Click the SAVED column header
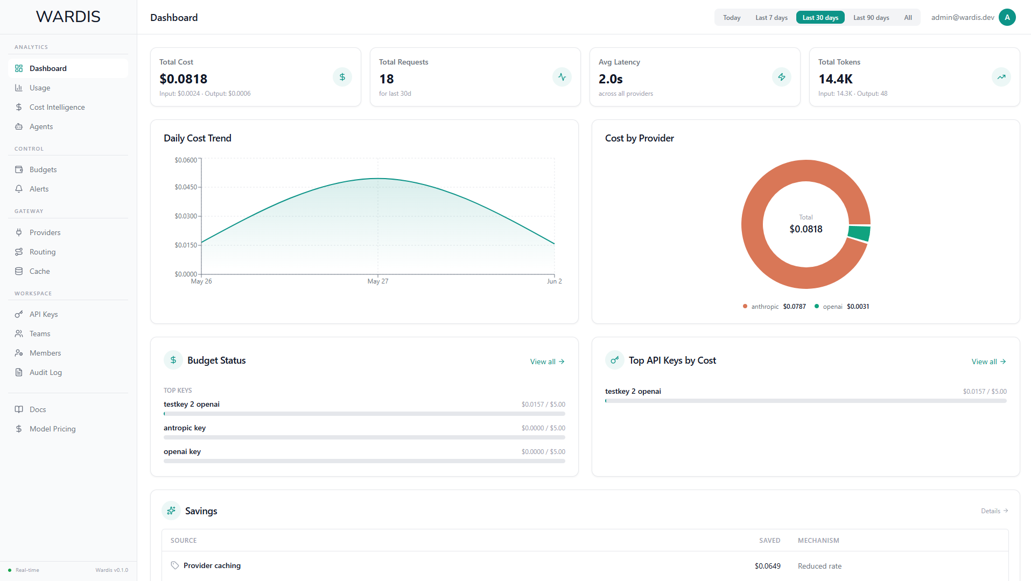 (x=770, y=541)
